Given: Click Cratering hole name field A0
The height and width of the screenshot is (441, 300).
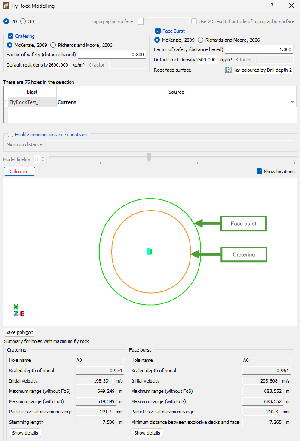Looking at the screenshot, I should click(100, 360).
